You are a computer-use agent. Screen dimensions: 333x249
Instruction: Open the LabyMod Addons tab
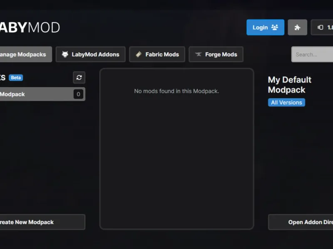pyautogui.click(x=90, y=54)
